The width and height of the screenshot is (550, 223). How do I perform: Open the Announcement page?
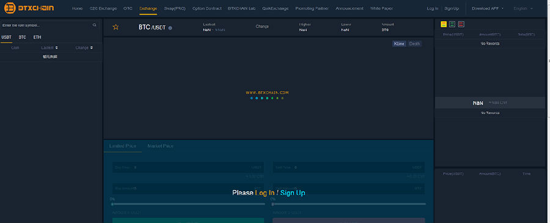(x=350, y=8)
